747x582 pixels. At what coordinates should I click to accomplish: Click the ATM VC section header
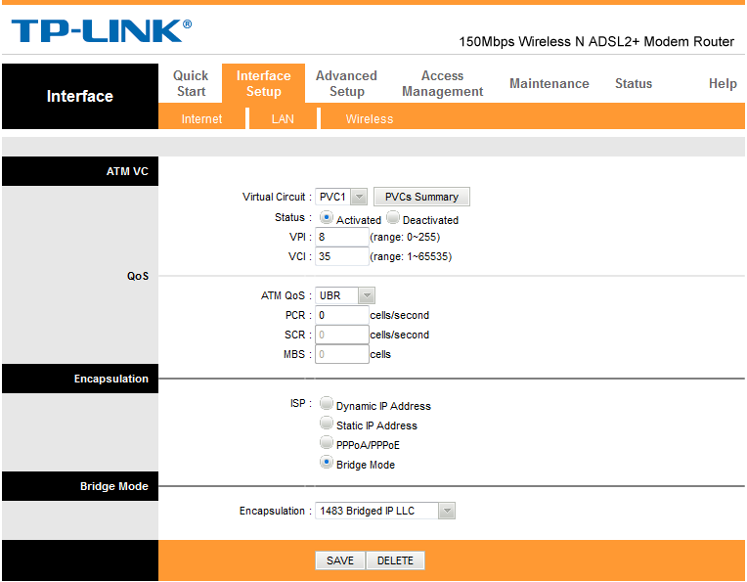click(x=80, y=171)
